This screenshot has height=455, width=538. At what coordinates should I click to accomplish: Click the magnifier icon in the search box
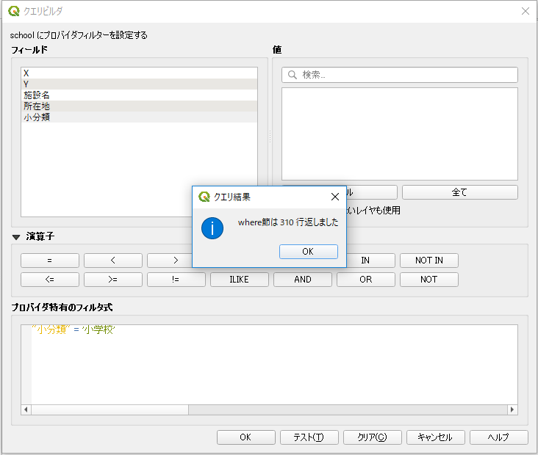point(293,75)
